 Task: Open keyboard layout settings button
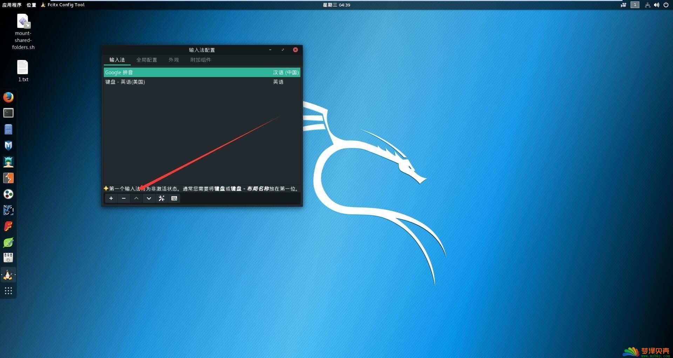pyautogui.click(x=174, y=198)
